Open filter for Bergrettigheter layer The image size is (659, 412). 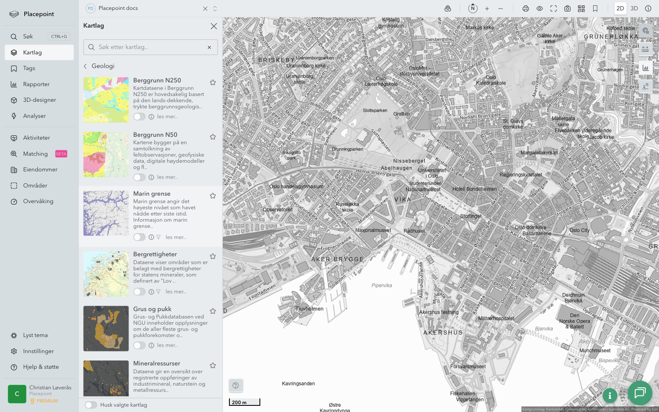pos(159,292)
